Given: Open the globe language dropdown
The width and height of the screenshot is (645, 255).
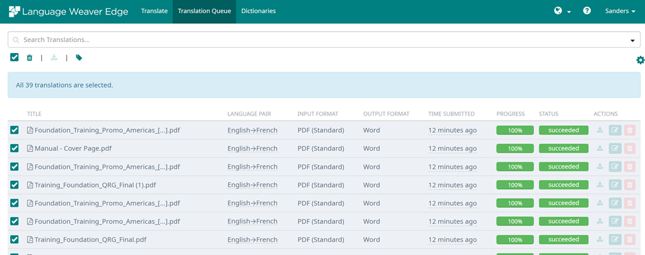Looking at the screenshot, I should pos(562,12).
